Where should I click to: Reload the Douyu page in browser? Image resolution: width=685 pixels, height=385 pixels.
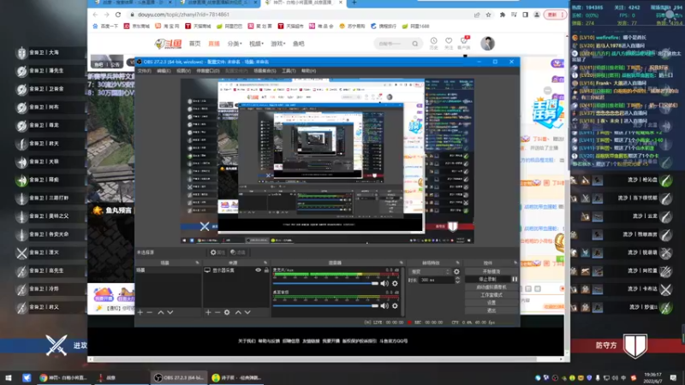pyautogui.click(x=118, y=15)
